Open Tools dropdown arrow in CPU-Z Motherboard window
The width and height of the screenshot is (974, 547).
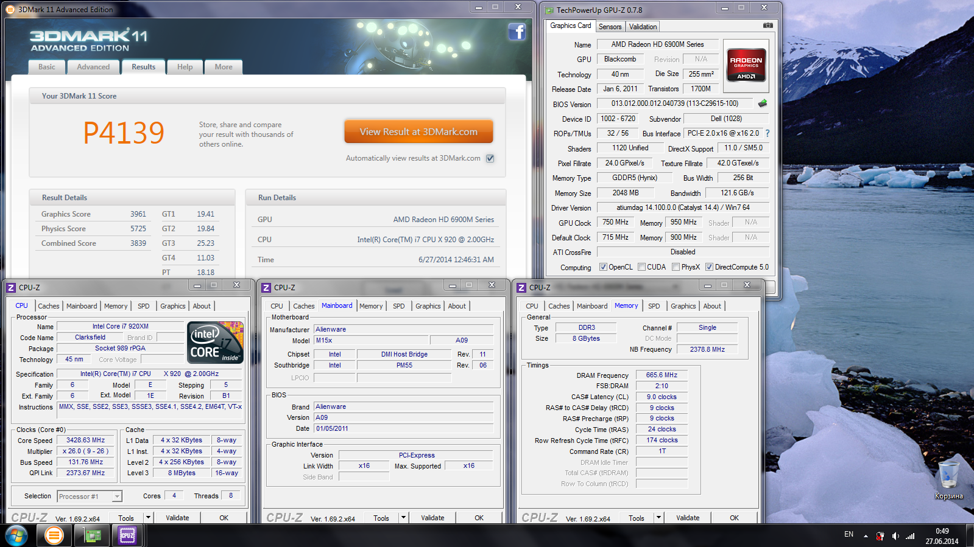click(403, 518)
